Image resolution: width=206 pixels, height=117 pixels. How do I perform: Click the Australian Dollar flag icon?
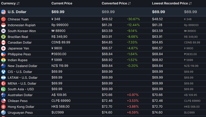point(3,95)
